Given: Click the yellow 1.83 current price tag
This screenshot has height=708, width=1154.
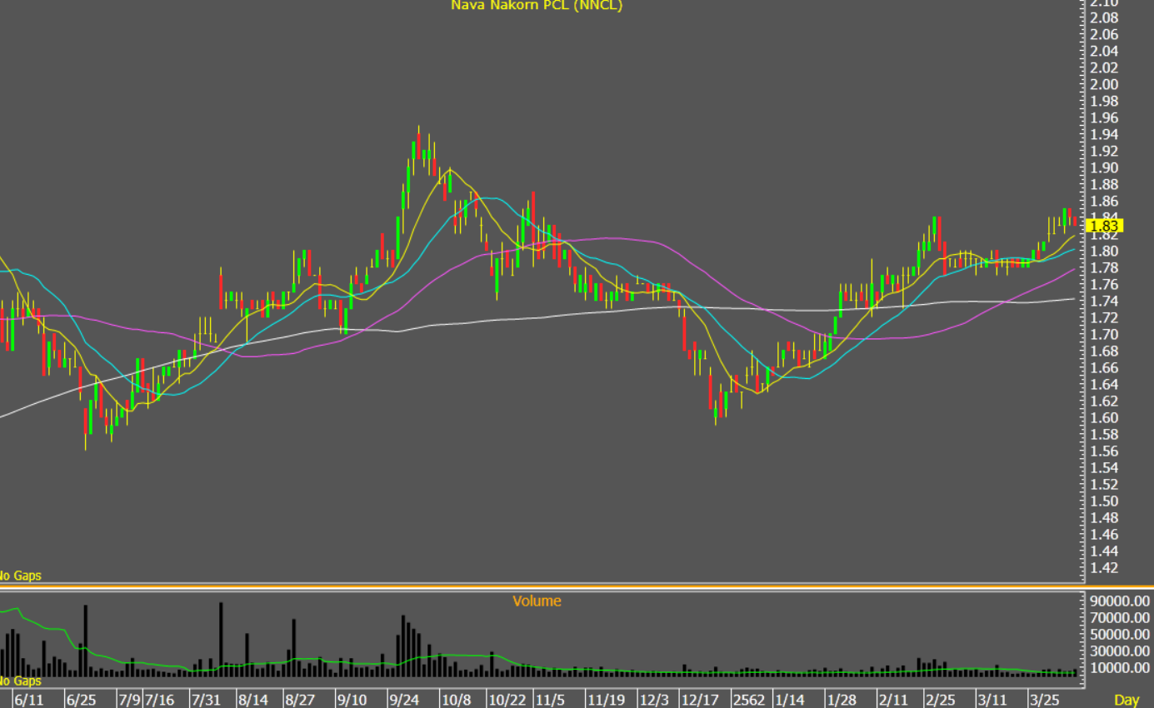Looking at the screenshot, I should click(1105, 226).
